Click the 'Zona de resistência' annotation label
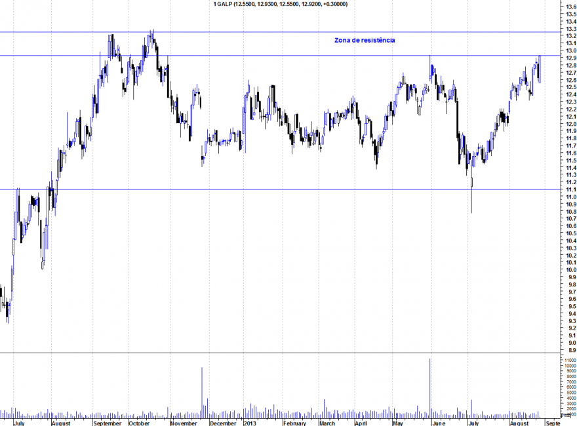Image resolution: width=577 pixels, height=426 pixels. point(365,40)
